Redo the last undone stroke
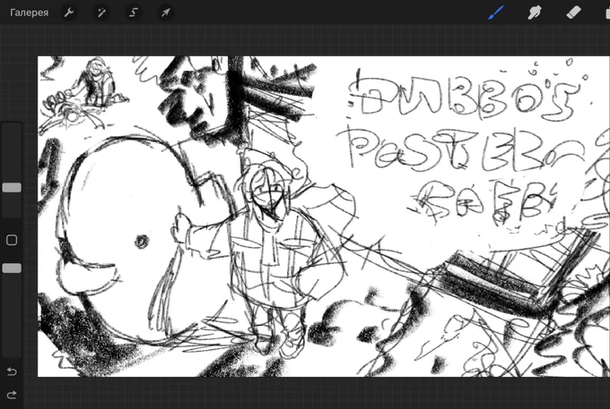The width and height of the screenshot is (610, 409). tap(12, 395)
